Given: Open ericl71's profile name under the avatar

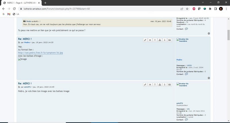Looking at the screenshot, I should coord(180,103).
